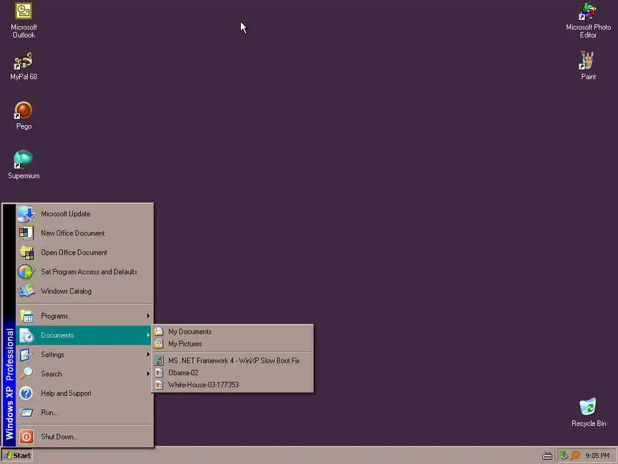Select the Paint desktop shortcut
618x464 pixels.
coord(588,66)
